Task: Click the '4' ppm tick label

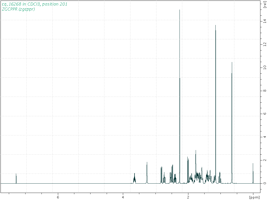Action: point(123,197)
